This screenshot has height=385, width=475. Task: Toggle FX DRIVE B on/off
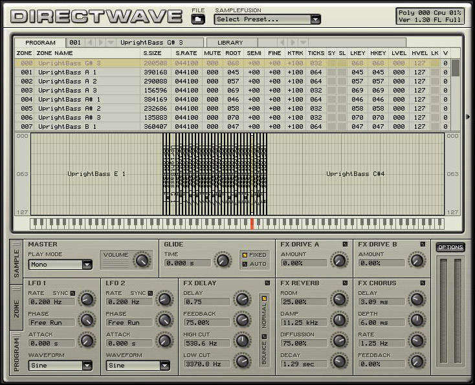[423, 244]
